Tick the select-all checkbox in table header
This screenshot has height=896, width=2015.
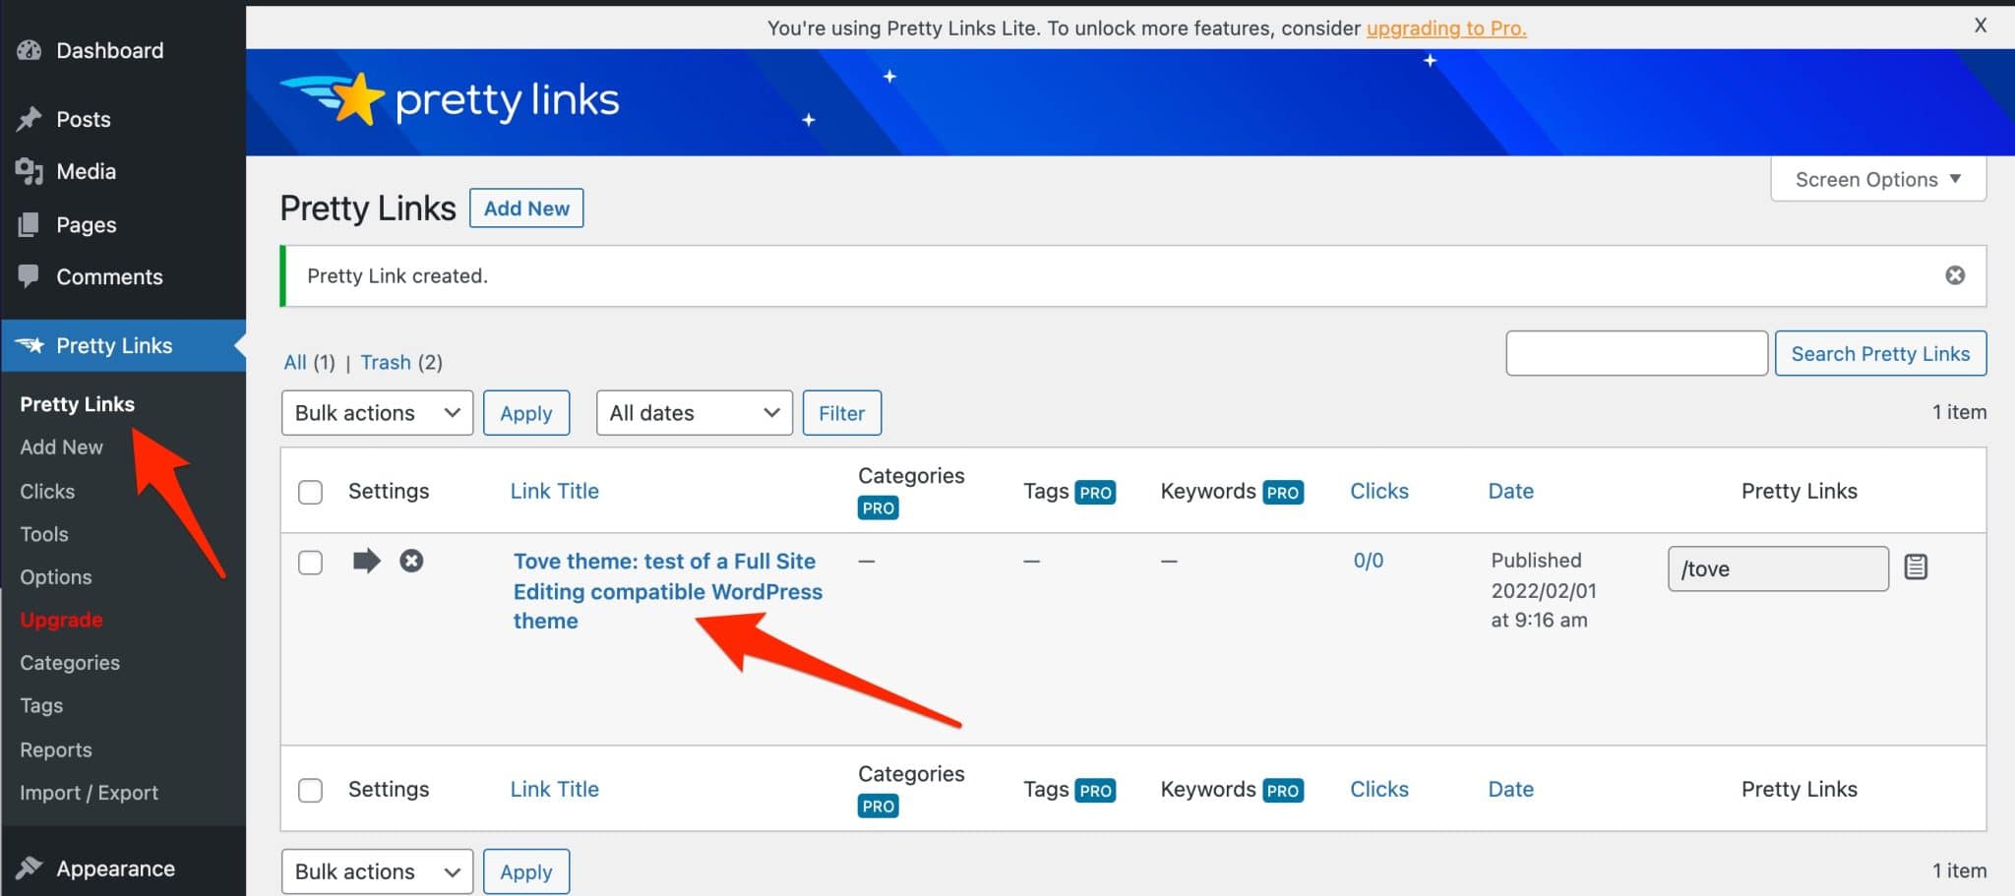(310, 492)
